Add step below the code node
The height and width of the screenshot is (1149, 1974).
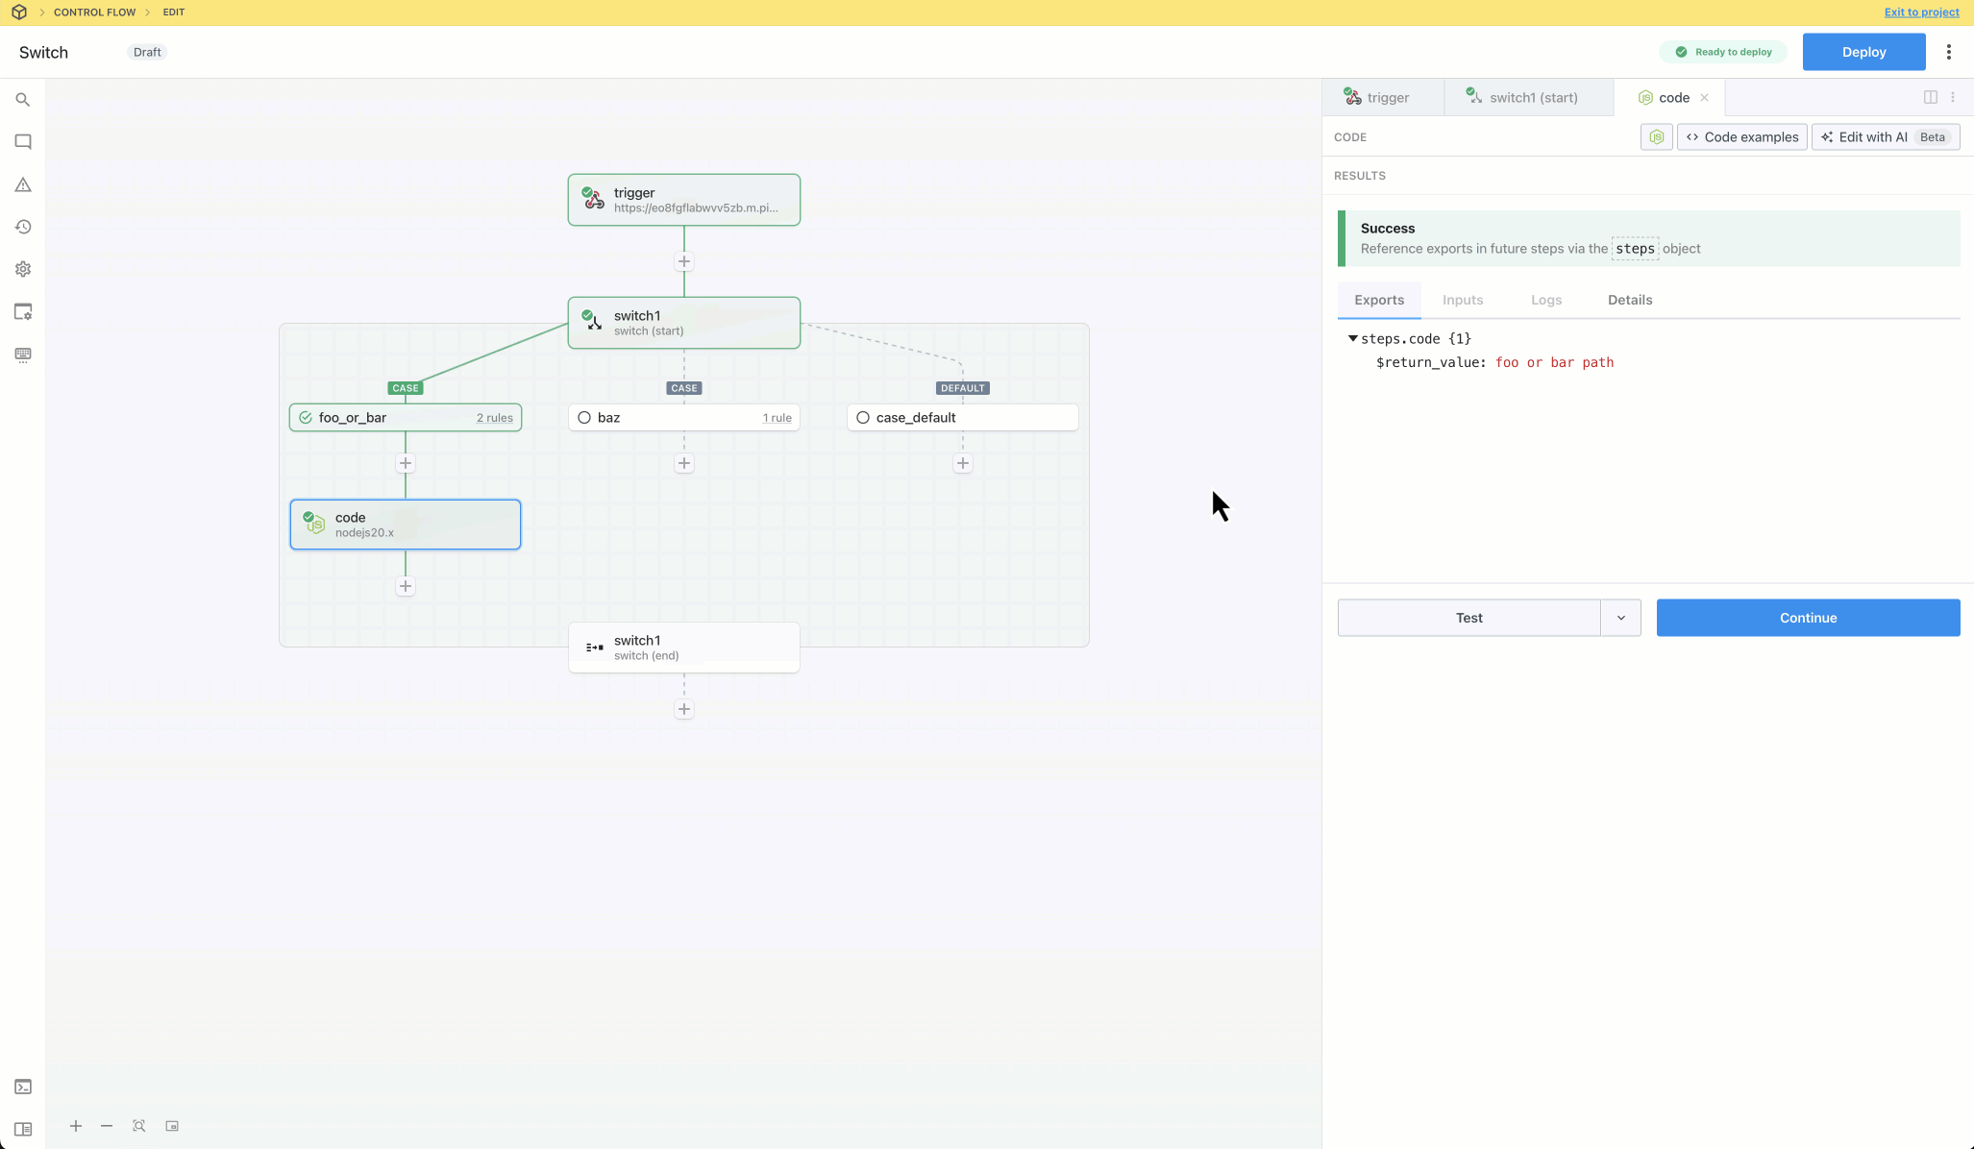[x=406, y=586]
